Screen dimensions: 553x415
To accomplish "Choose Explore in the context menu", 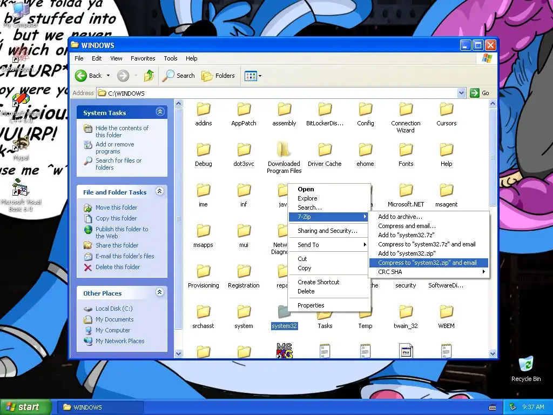I will [x=329, y=198].
